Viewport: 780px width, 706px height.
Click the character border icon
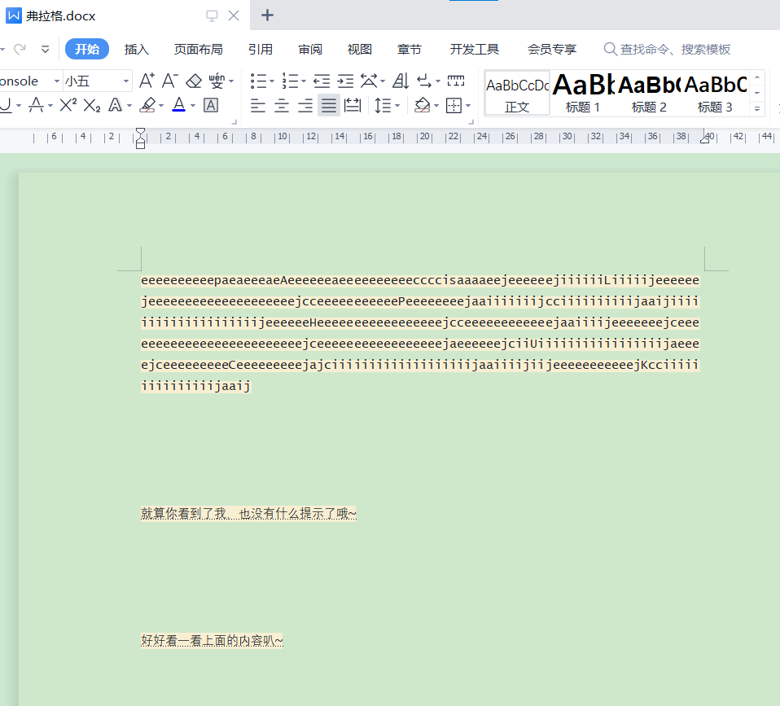click(x=211, y=105)
